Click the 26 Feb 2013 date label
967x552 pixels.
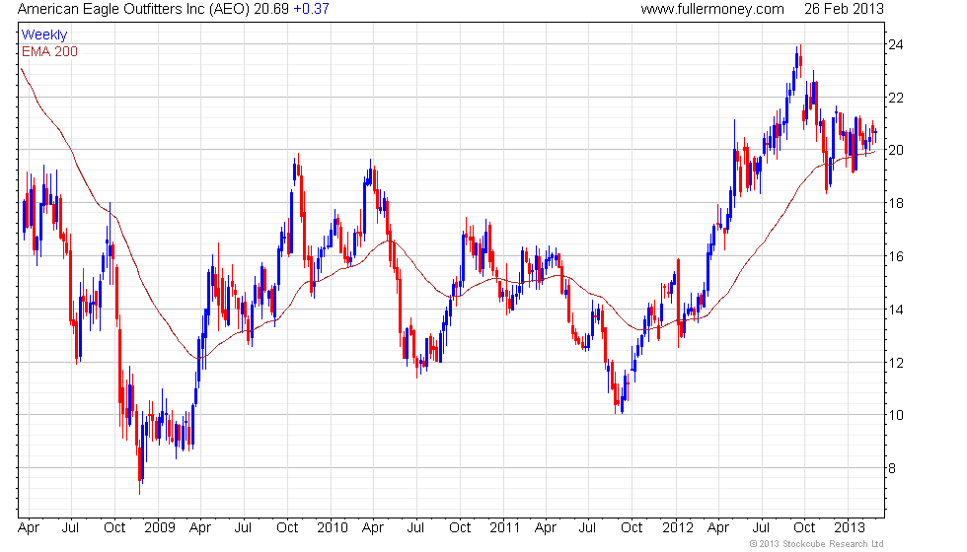[844, 9]
